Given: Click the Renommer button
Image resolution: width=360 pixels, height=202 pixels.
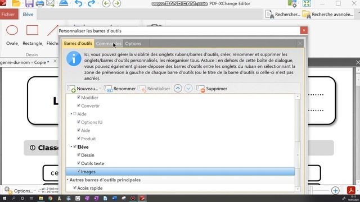Looking at the screenshot, I should 120,89.
